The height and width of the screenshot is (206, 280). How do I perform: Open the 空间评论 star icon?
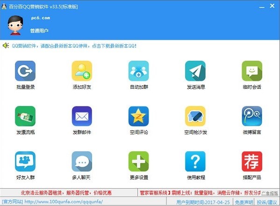pyautogui.click(x=138, y=116)
